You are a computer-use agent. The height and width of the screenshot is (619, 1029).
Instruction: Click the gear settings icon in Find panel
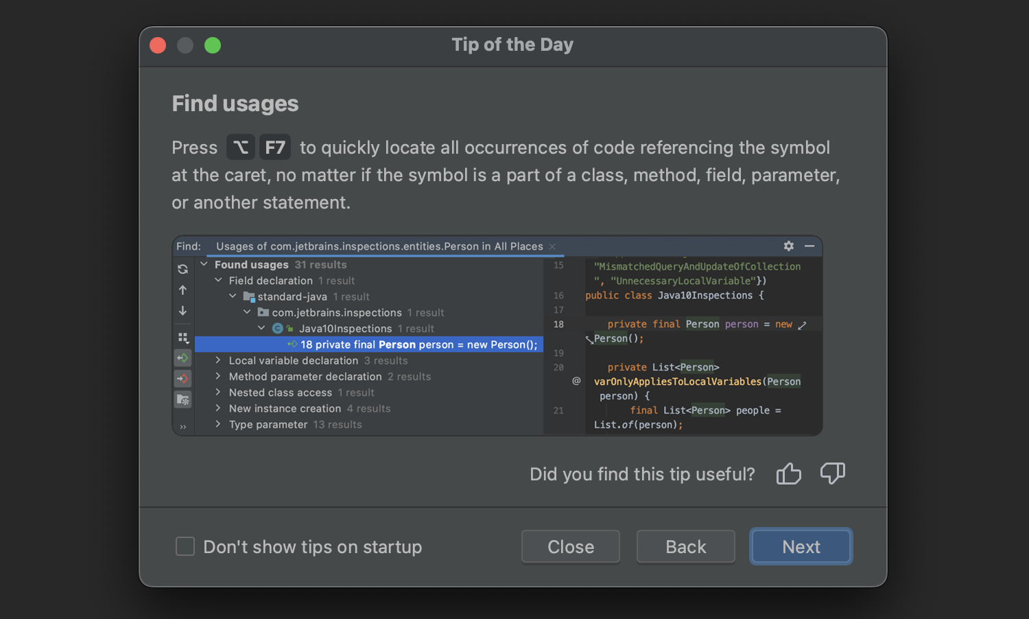coord(789,246)
